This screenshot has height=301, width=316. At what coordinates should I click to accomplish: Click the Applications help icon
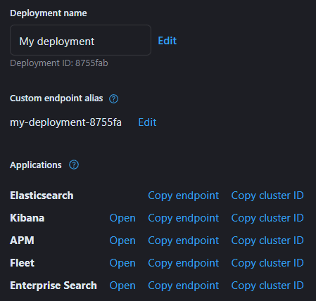(x=74, y=165)
